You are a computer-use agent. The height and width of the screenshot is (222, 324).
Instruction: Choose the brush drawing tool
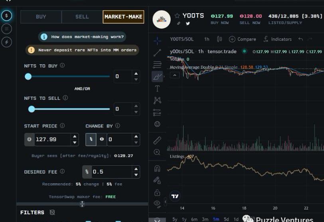click(157, 77)
